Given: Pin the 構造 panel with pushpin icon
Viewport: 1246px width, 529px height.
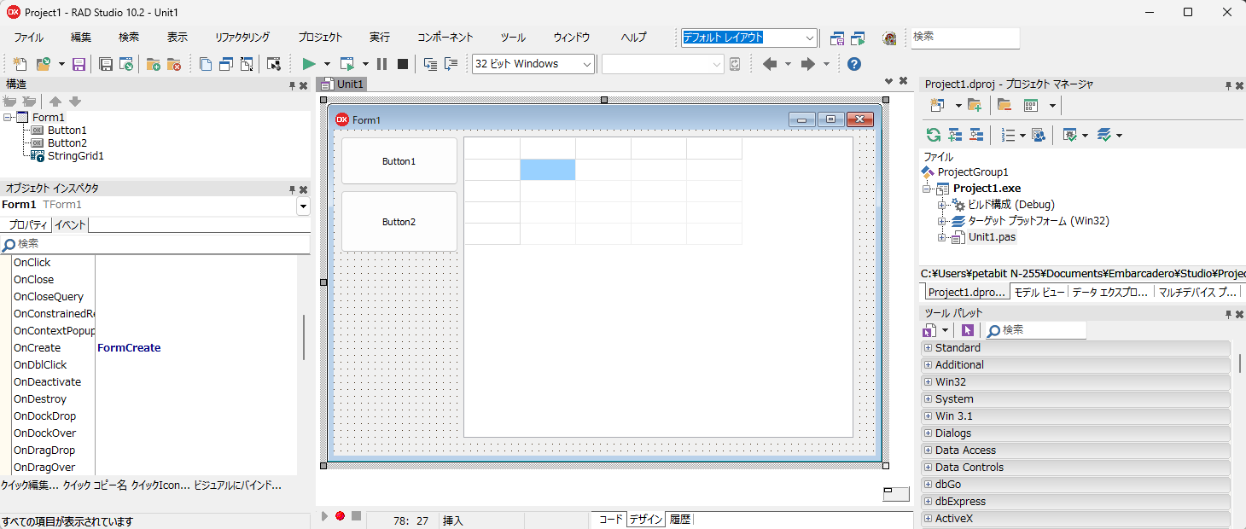Looking at the screenshot, I should point(292,85).
